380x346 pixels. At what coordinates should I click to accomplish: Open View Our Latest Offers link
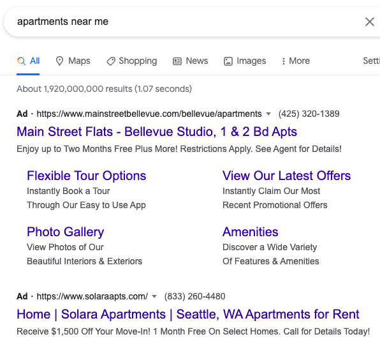coord(287,176)
